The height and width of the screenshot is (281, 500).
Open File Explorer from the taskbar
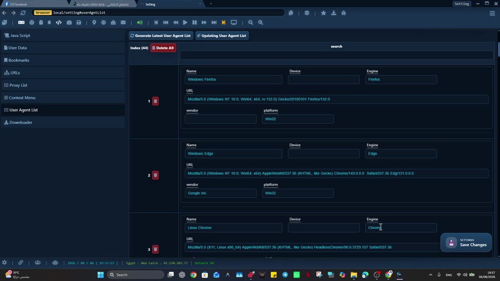354,275
